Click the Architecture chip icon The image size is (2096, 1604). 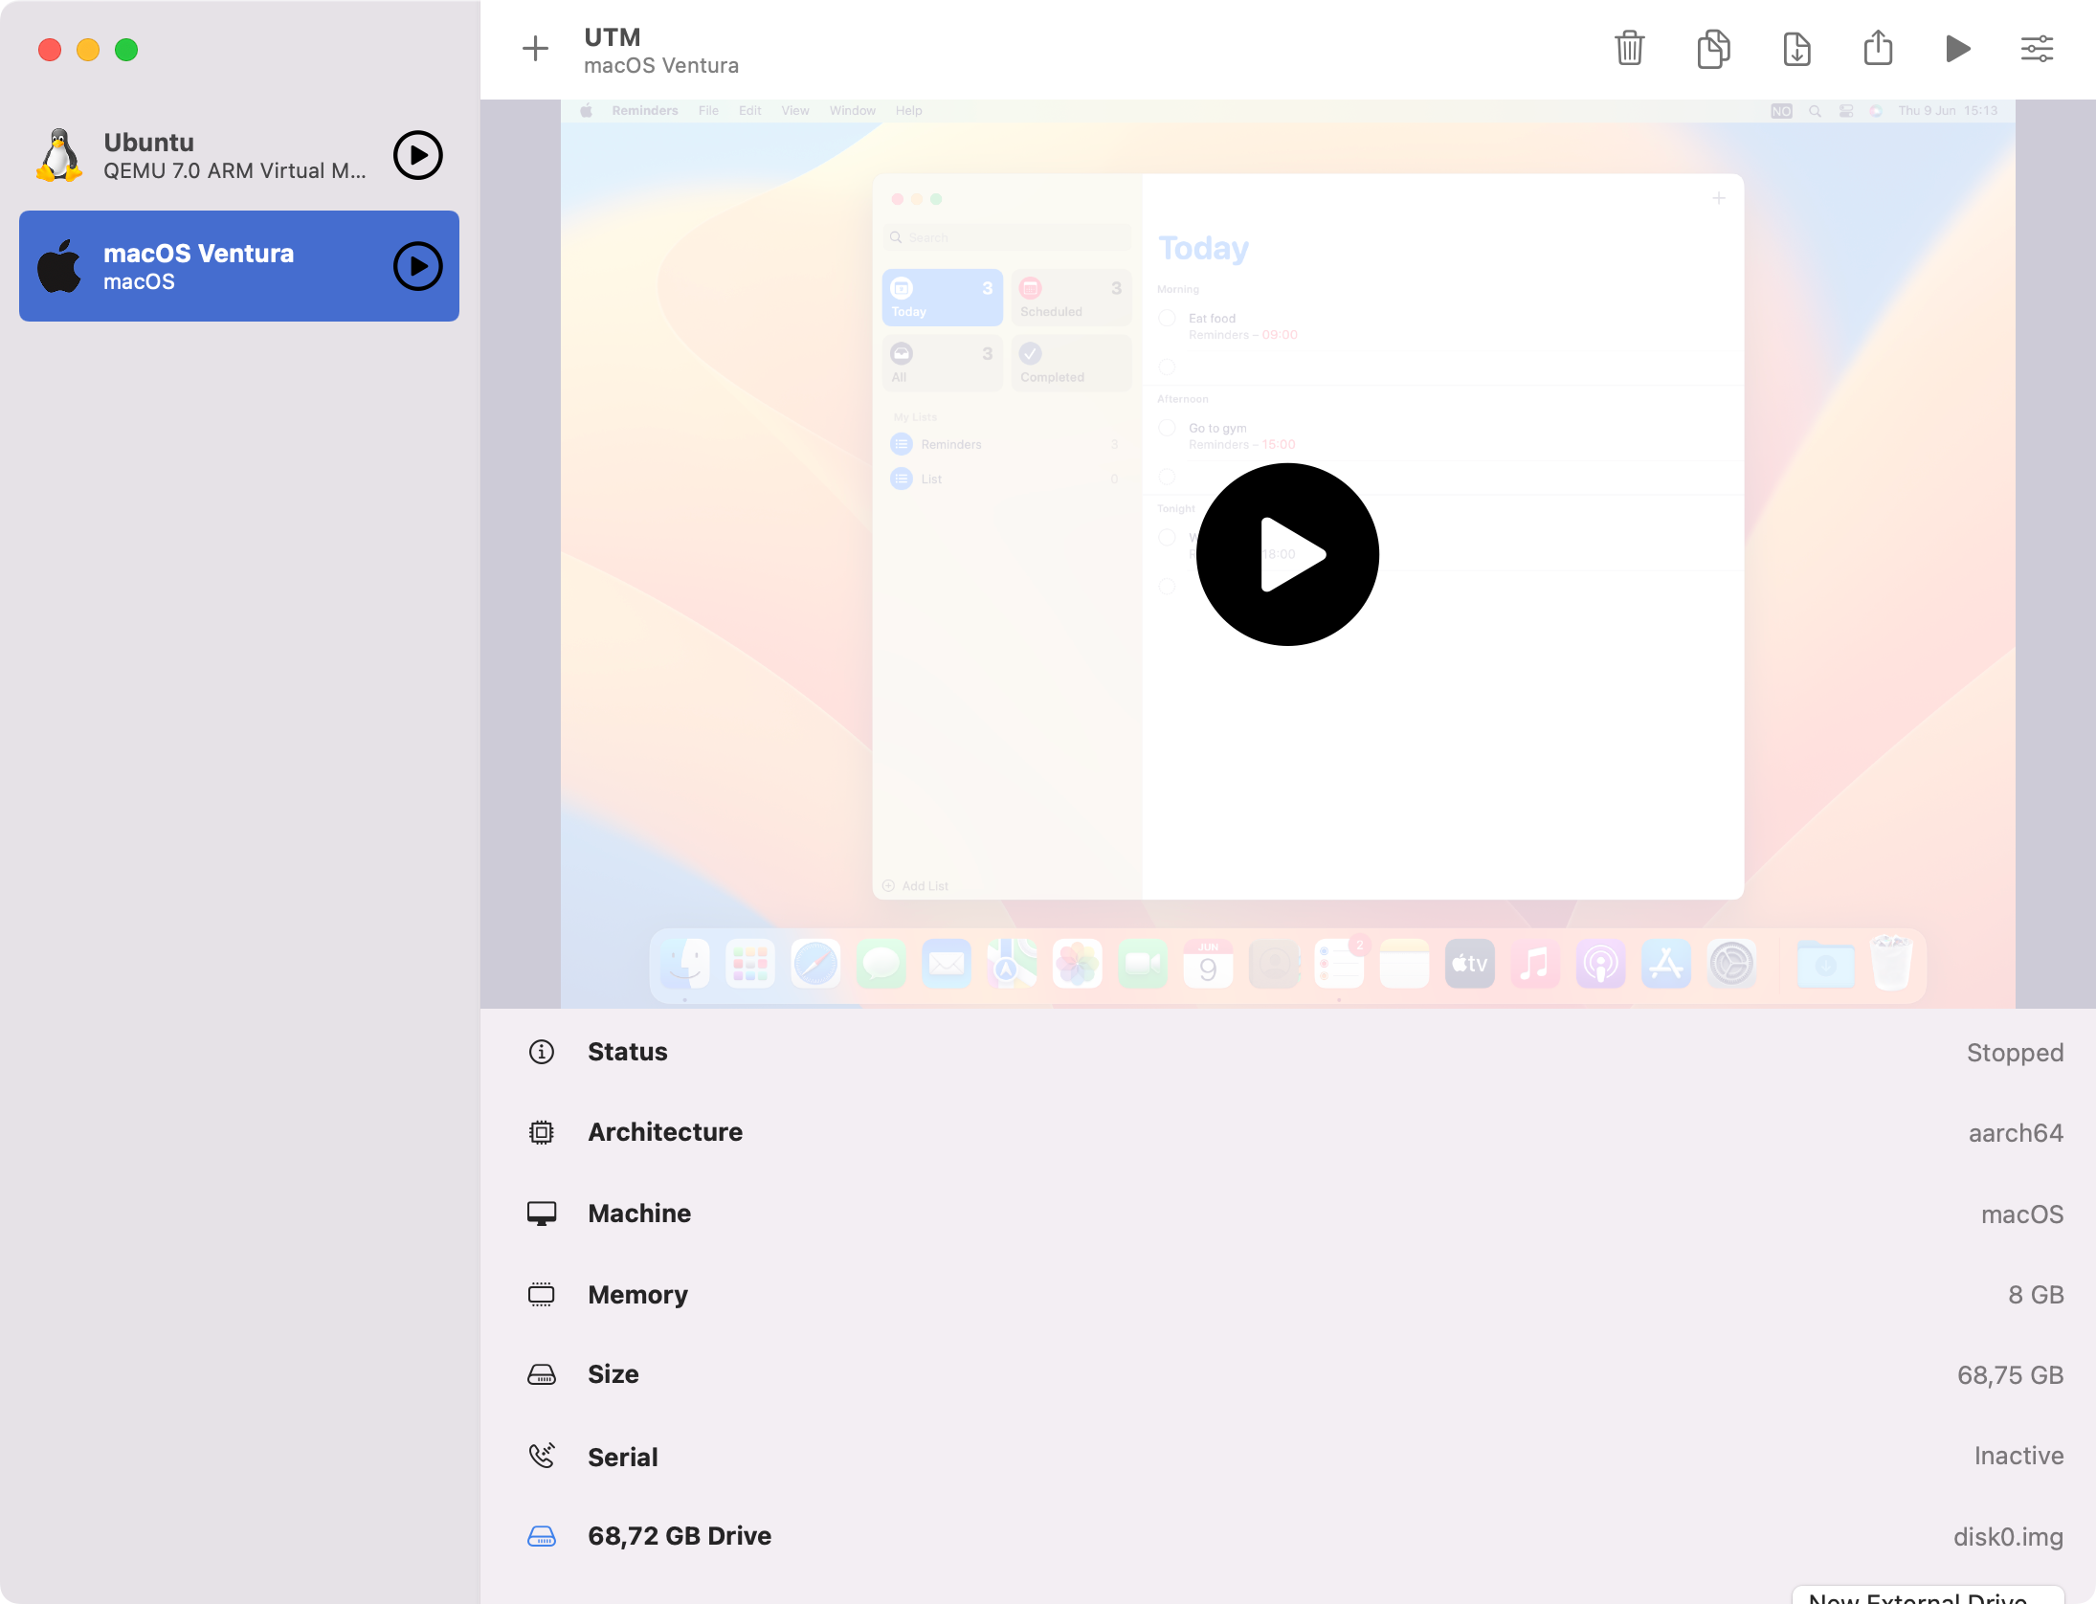click(x=542, y=1132)
